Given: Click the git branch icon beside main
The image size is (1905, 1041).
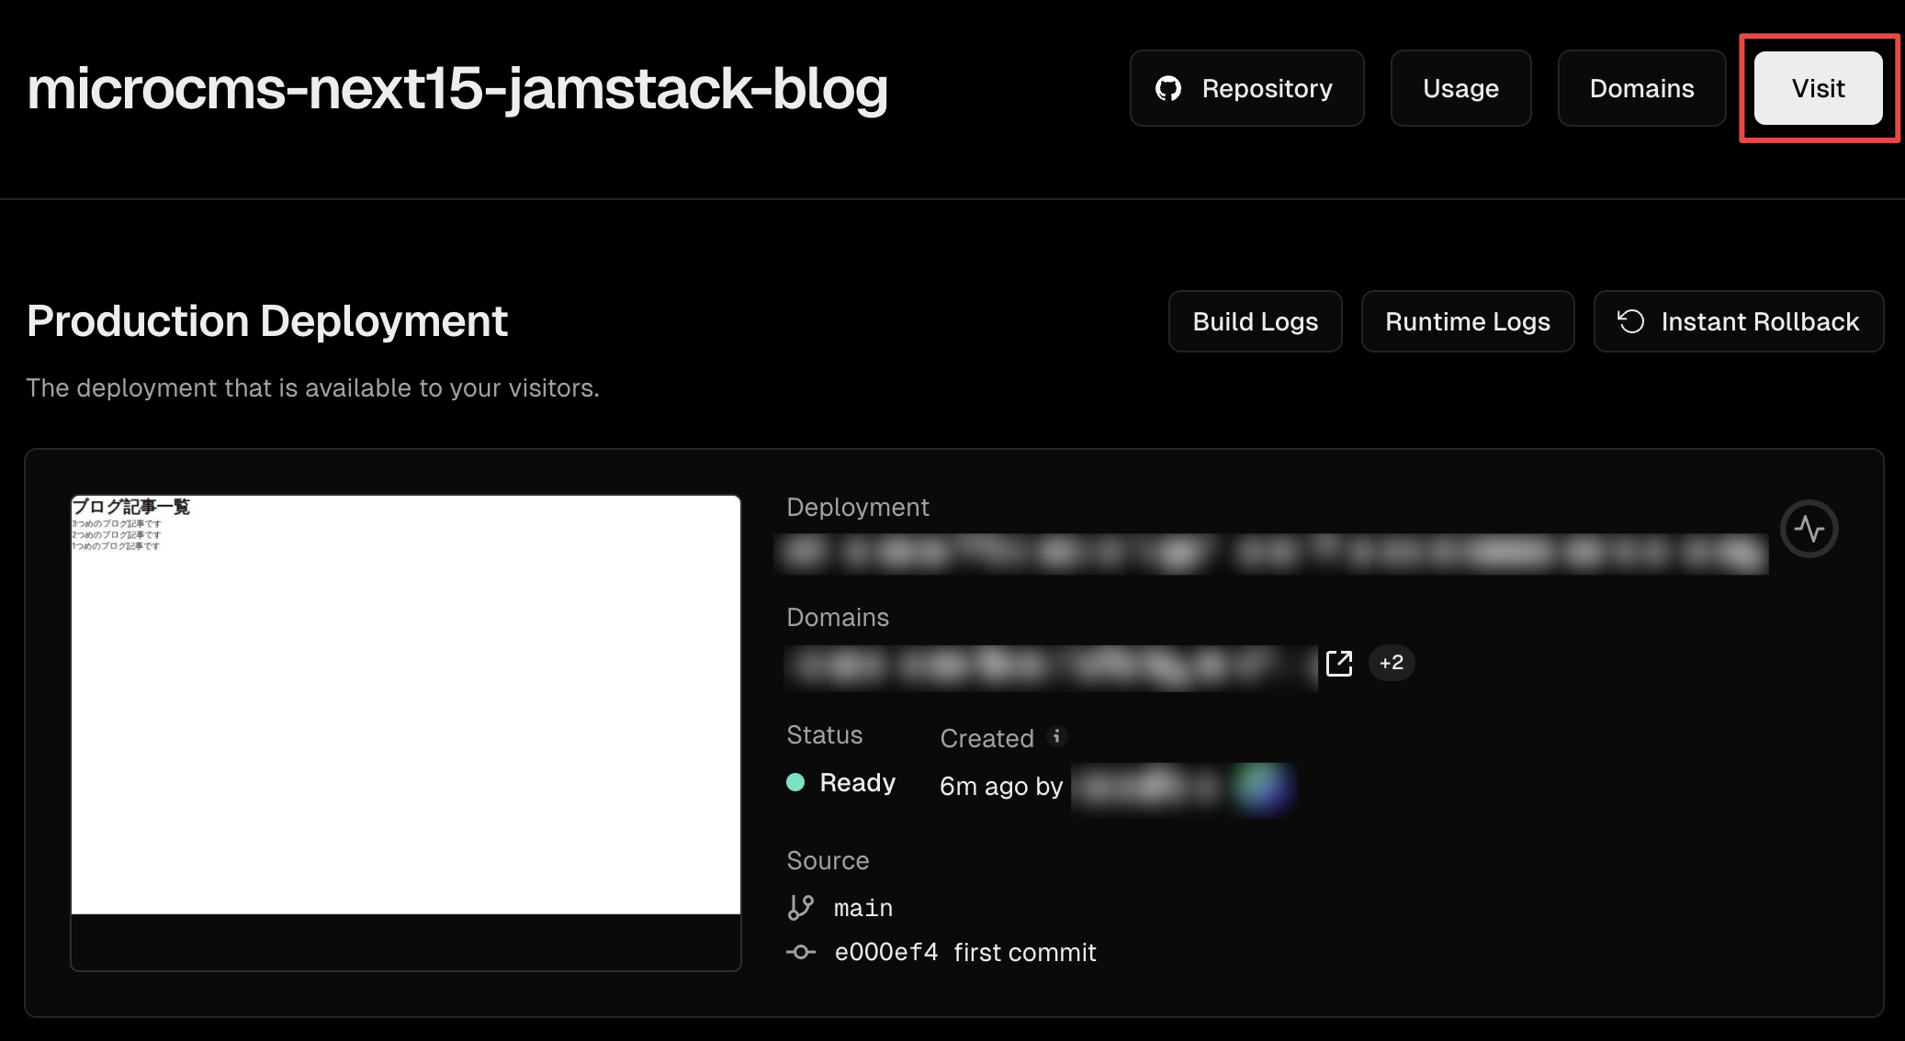Looking at the screenshot, I should (x=800, y=908).
